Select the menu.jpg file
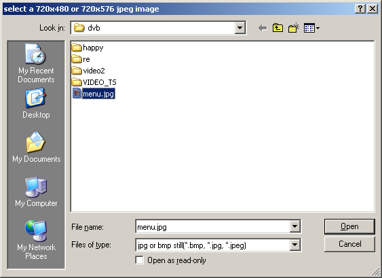 tap(94, 94)
